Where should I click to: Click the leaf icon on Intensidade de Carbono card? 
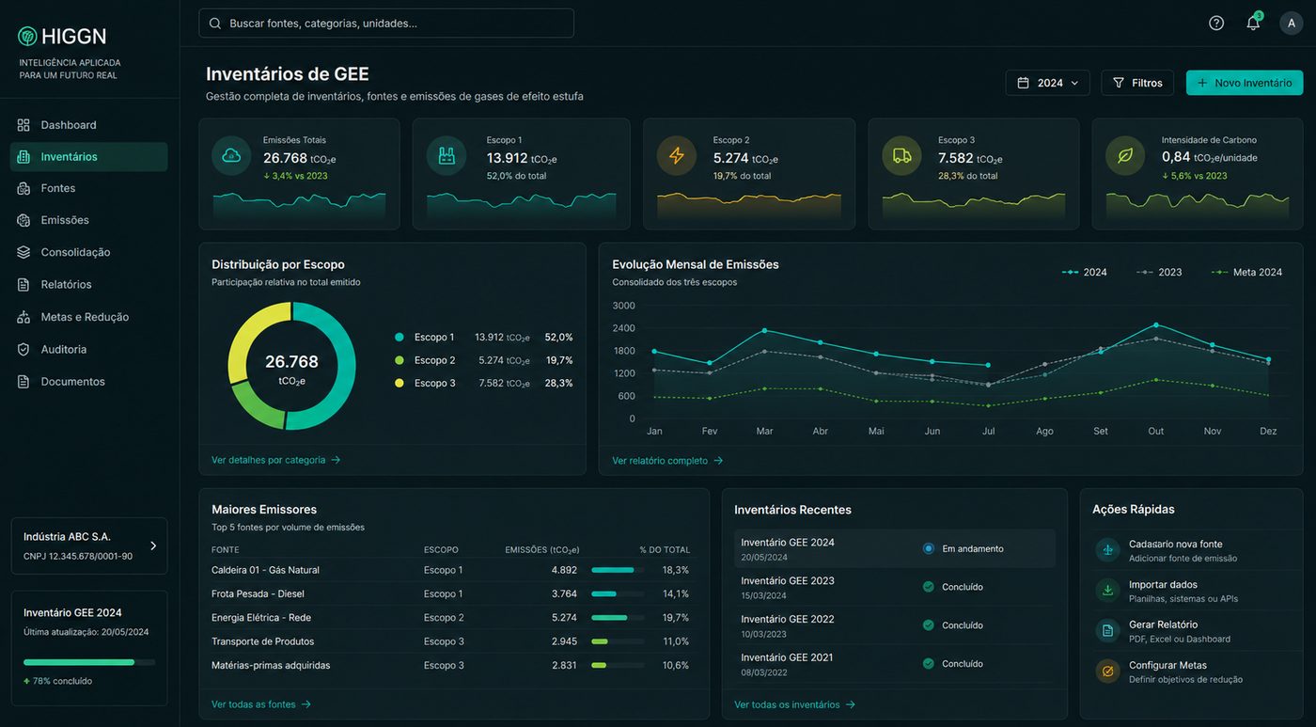point(1125,156)
